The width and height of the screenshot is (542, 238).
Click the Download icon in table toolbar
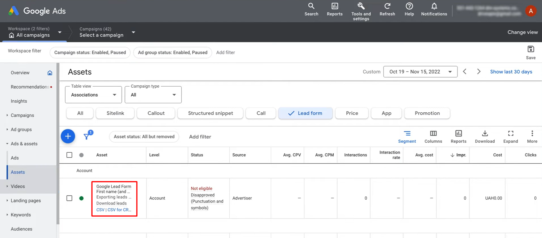485,136
